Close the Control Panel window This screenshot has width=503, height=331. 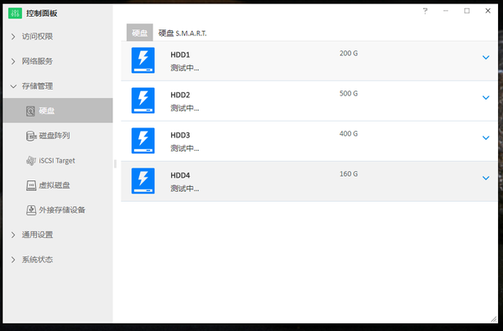488,11
